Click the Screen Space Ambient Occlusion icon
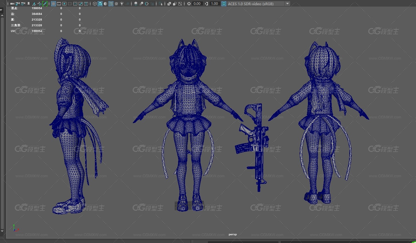 136,4
